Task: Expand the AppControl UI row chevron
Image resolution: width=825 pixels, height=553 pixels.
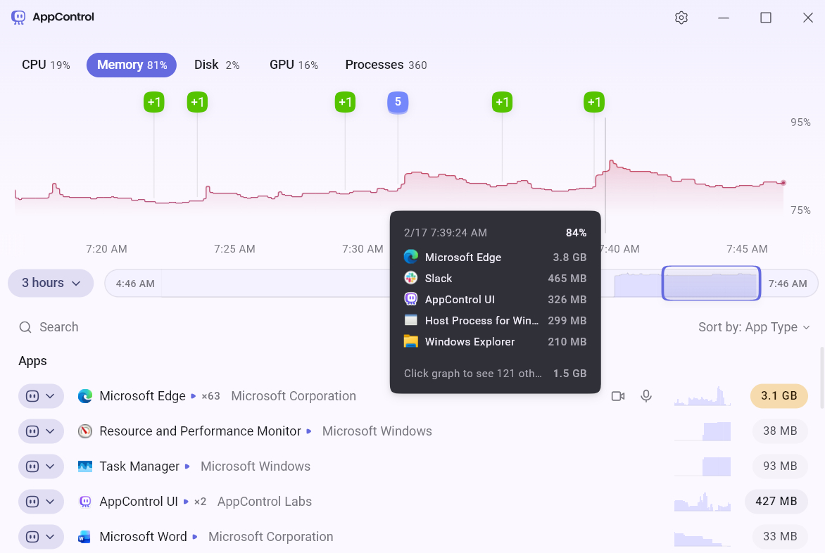Action: point(49,501)
